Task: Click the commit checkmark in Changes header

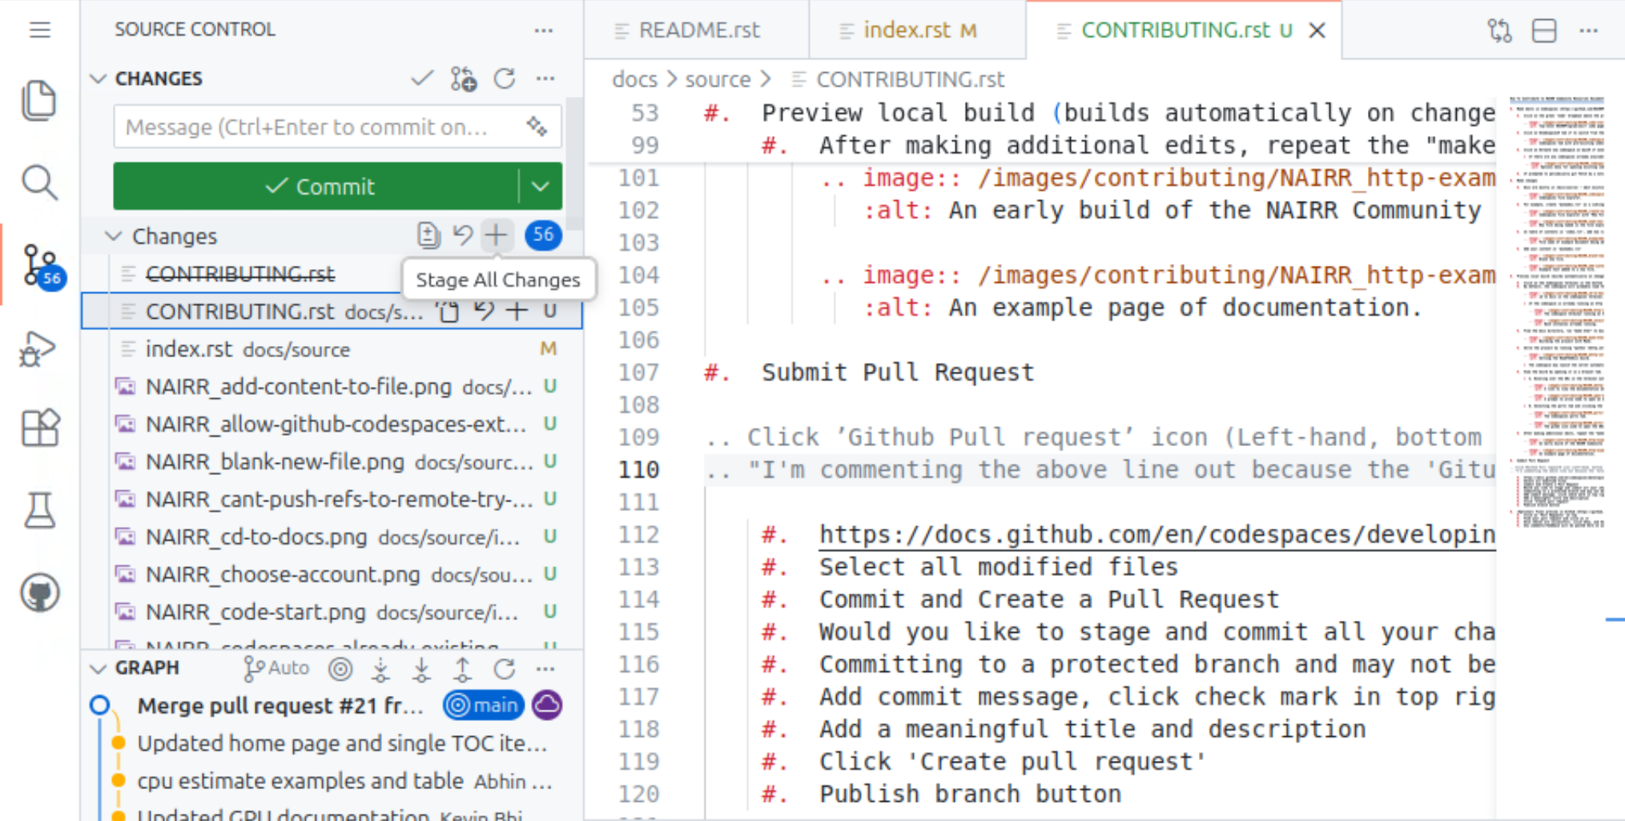Action: tap(422, 78)
